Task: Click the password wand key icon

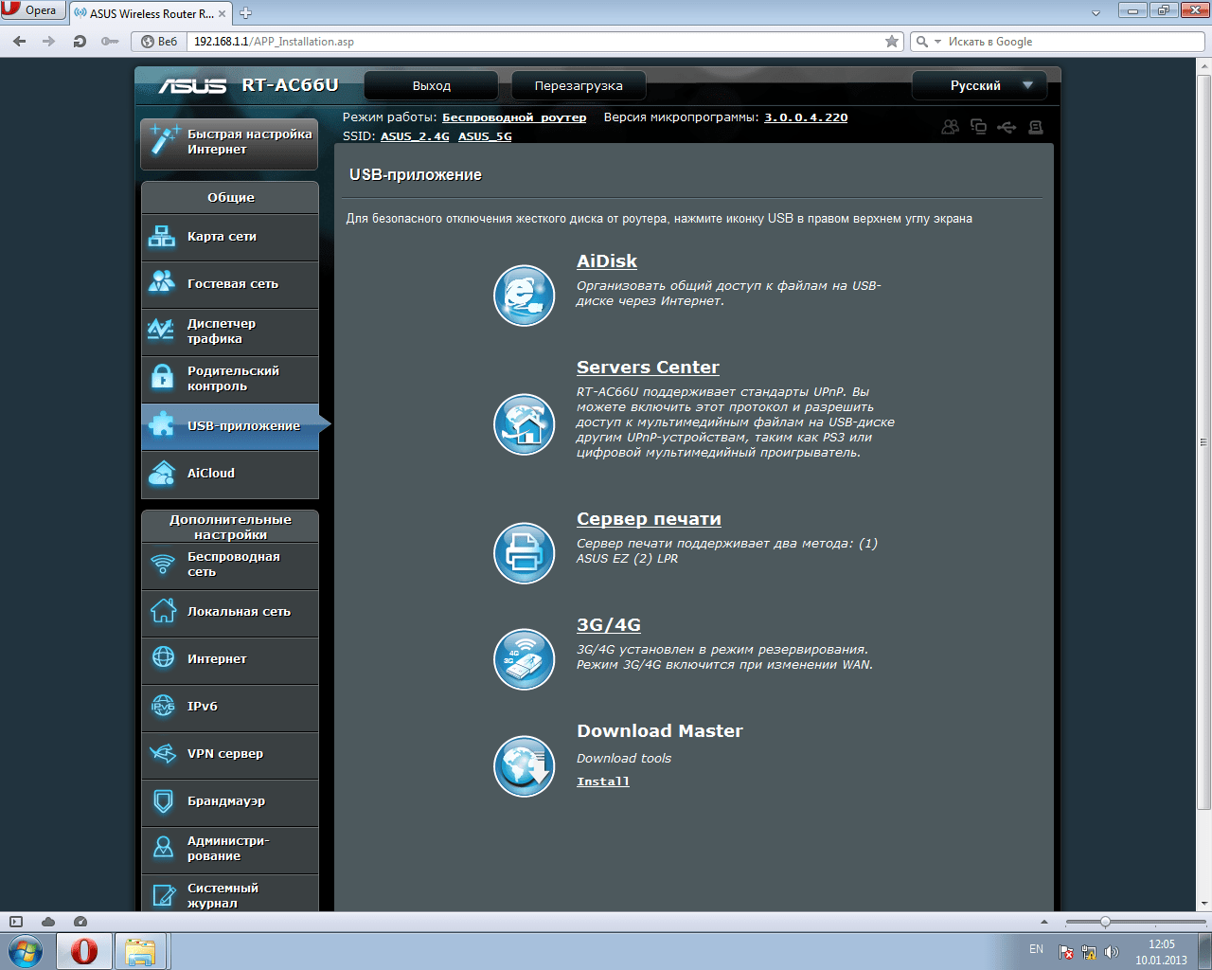Action: (110, 42)
